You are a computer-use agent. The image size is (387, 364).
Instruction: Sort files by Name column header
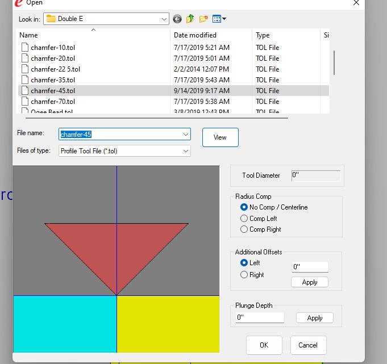point(28,35)
